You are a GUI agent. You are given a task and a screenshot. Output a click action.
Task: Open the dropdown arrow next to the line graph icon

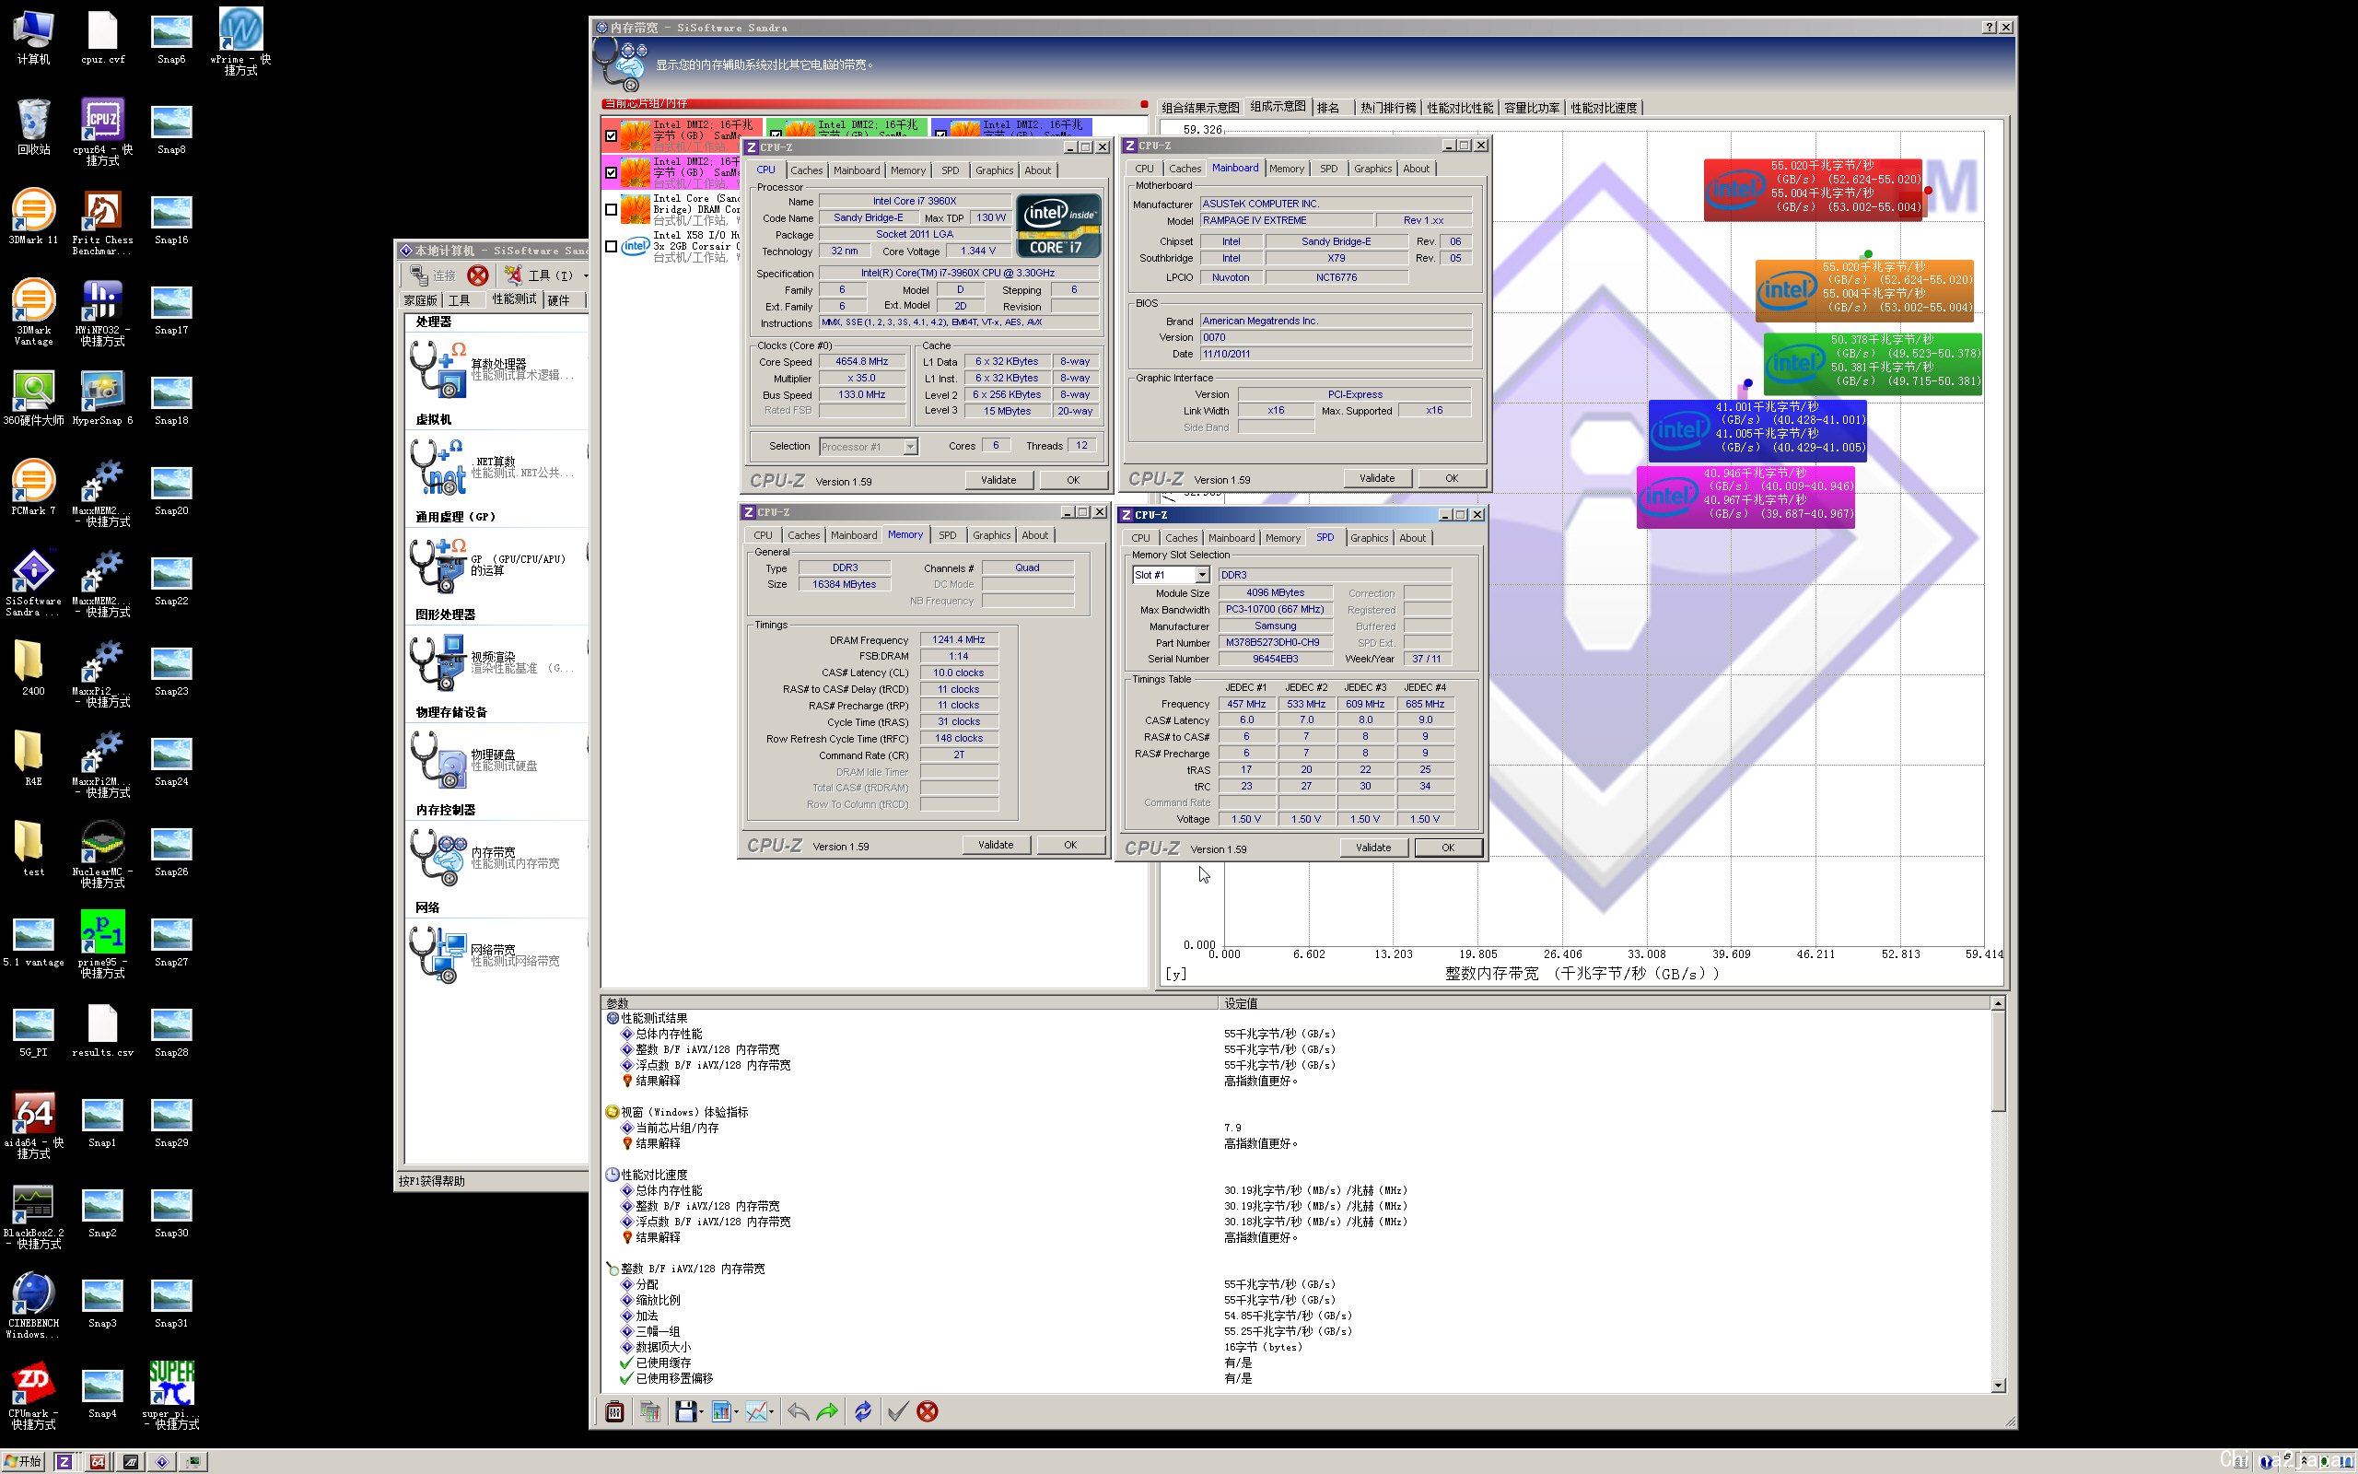(x=772, y=1411)
